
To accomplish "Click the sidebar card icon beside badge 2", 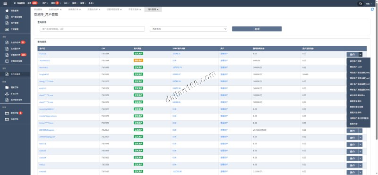I will [x=7, y=113].
